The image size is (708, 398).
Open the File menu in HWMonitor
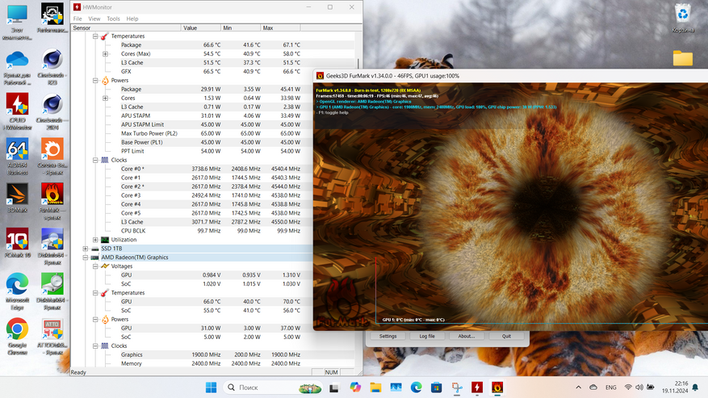coord(78,19)
